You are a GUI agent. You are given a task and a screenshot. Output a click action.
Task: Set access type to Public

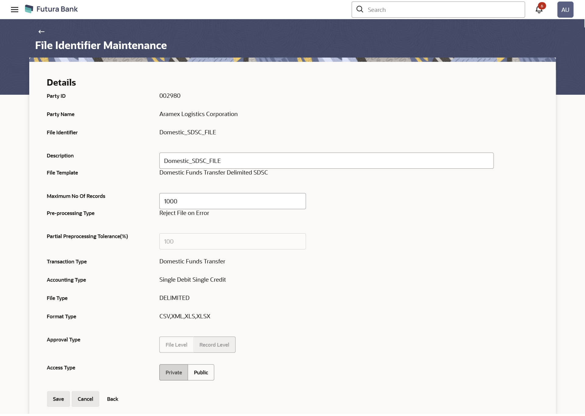point(201,372)
